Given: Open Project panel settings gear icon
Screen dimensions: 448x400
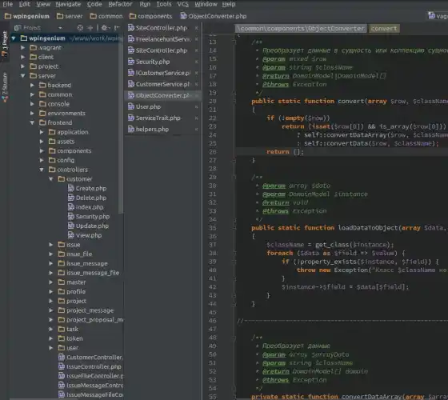Looking at the screenshot, I should click(105, 28).
